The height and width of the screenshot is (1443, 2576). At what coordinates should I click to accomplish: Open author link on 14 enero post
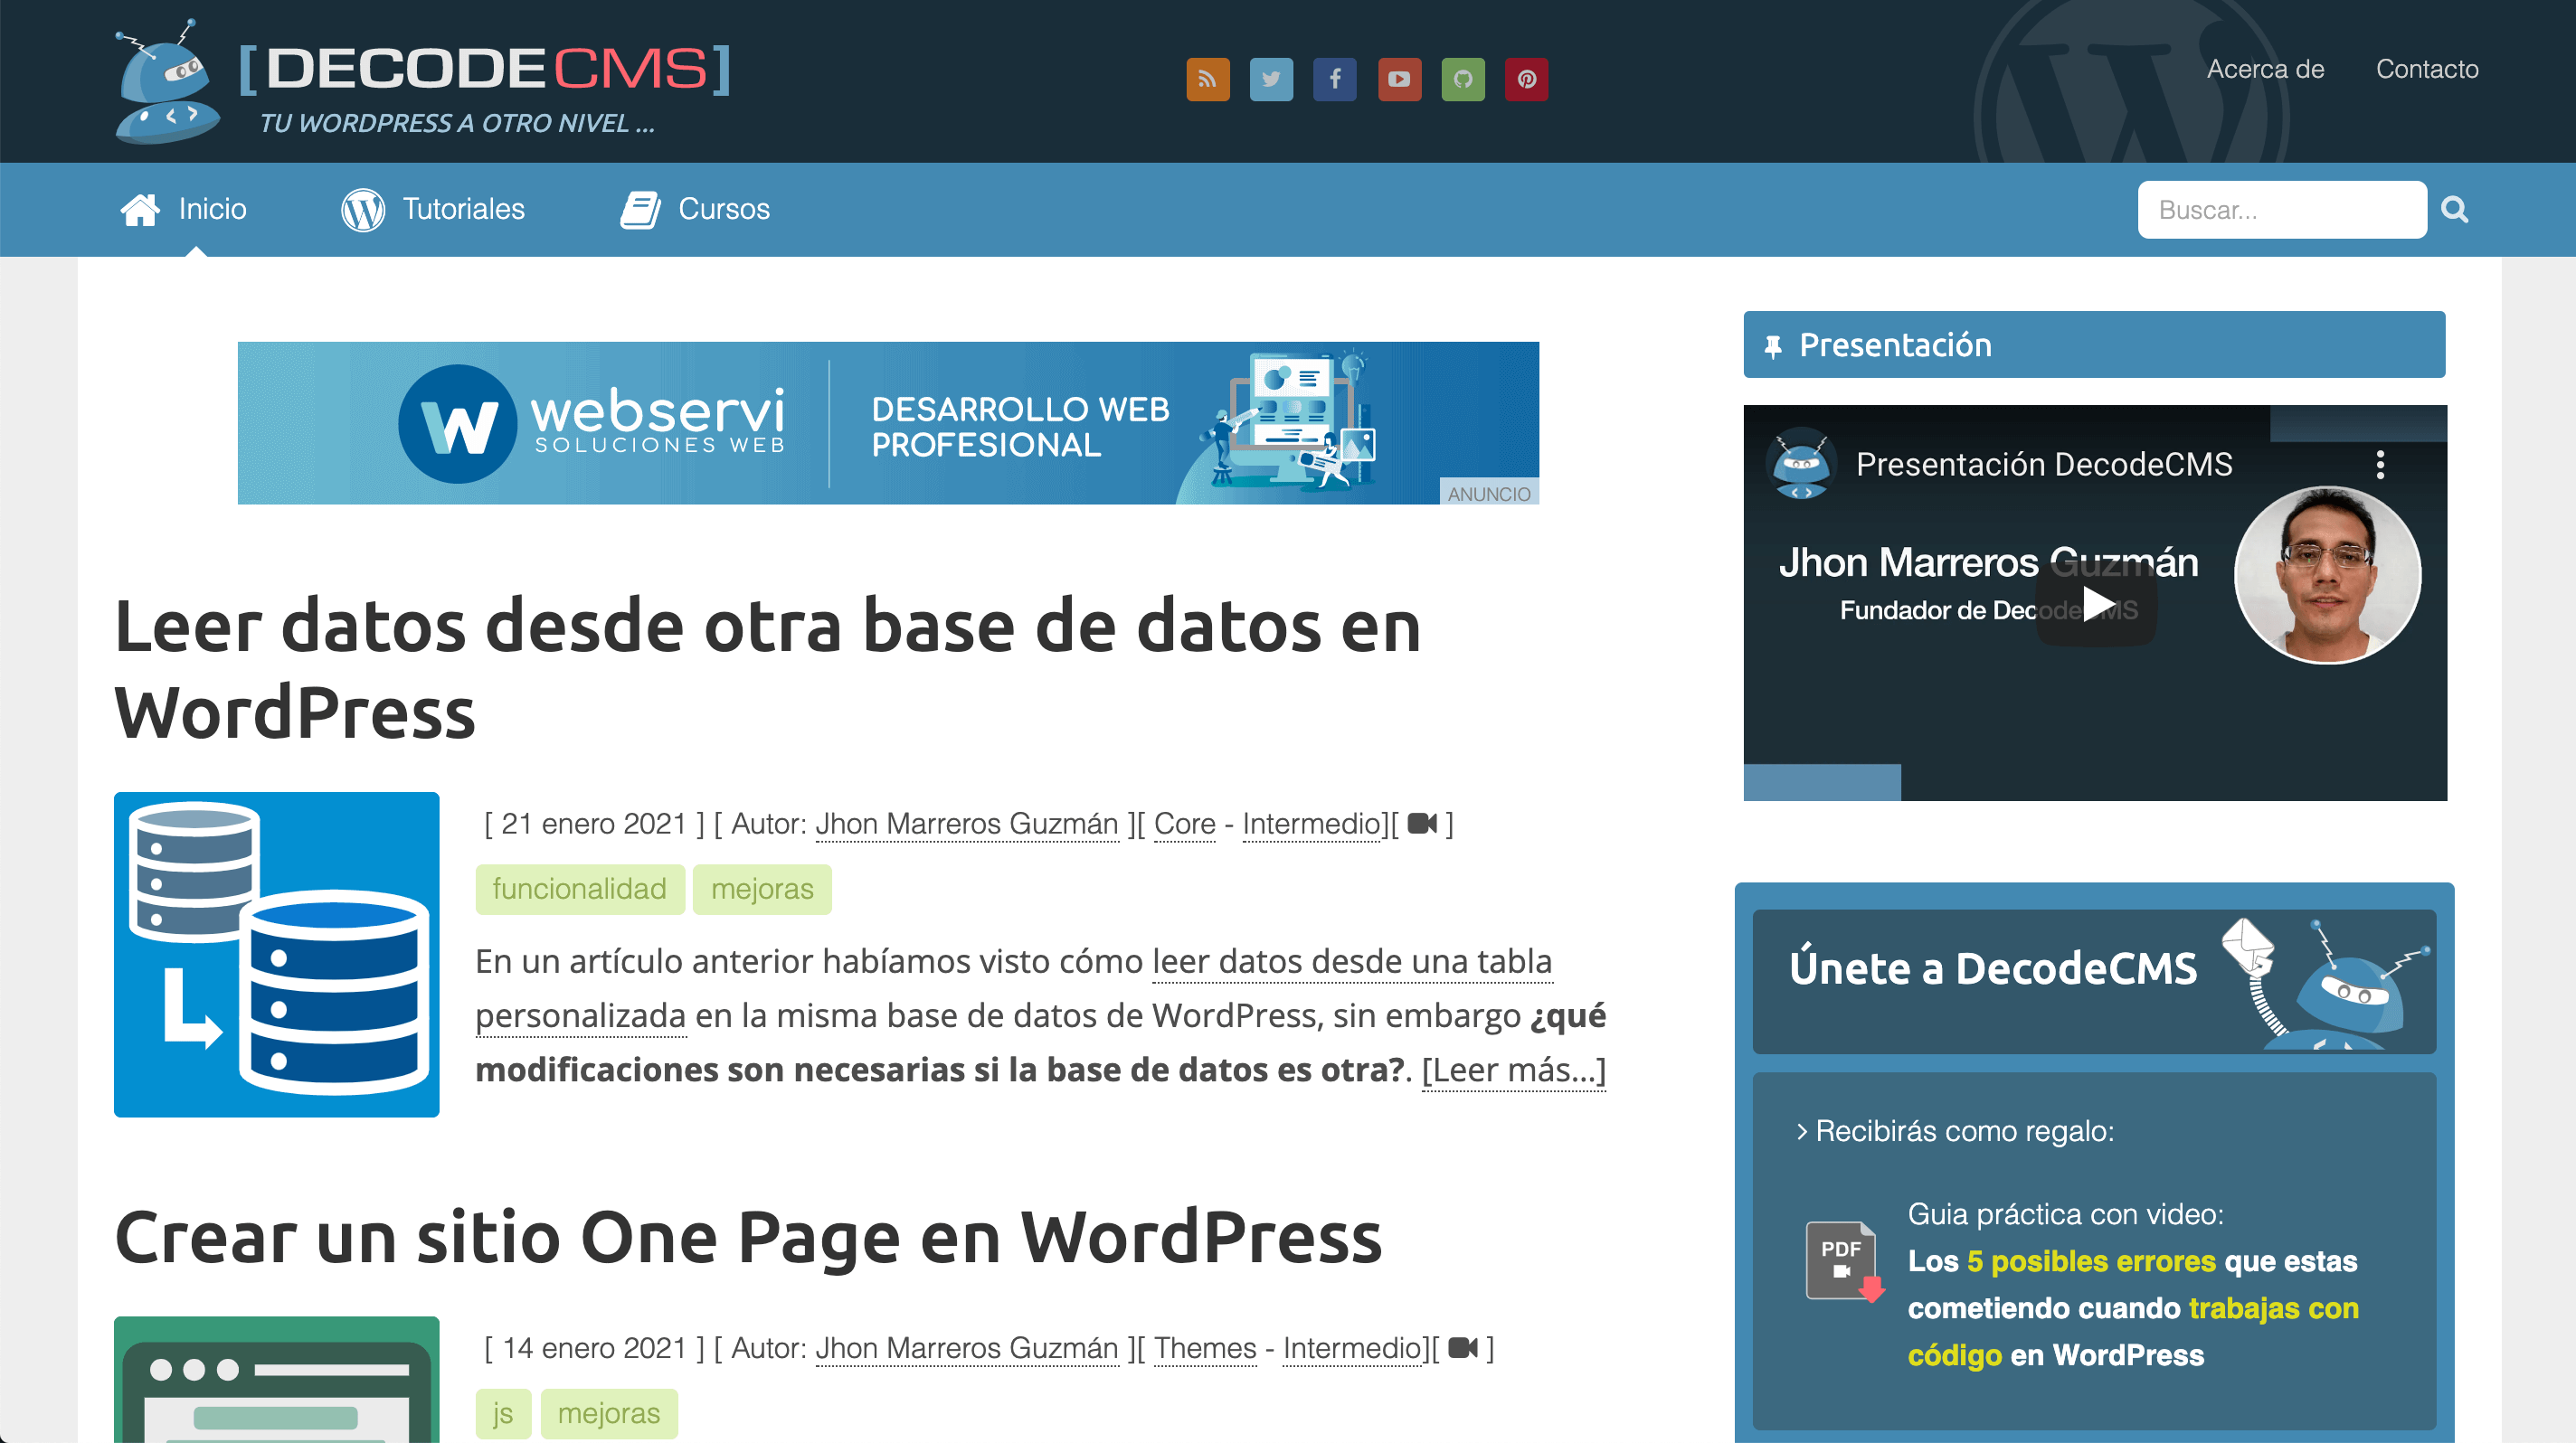pyautogui.click(x=967, y=1348)
